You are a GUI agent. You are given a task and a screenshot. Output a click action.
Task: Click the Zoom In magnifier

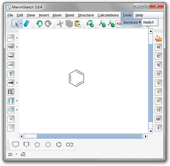(x=102, y=24)
